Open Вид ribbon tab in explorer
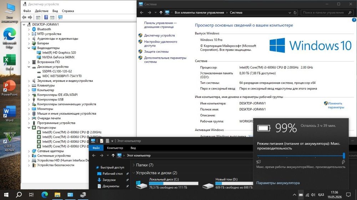The width and height of the screenshot is (357, 200). point(133,148)
